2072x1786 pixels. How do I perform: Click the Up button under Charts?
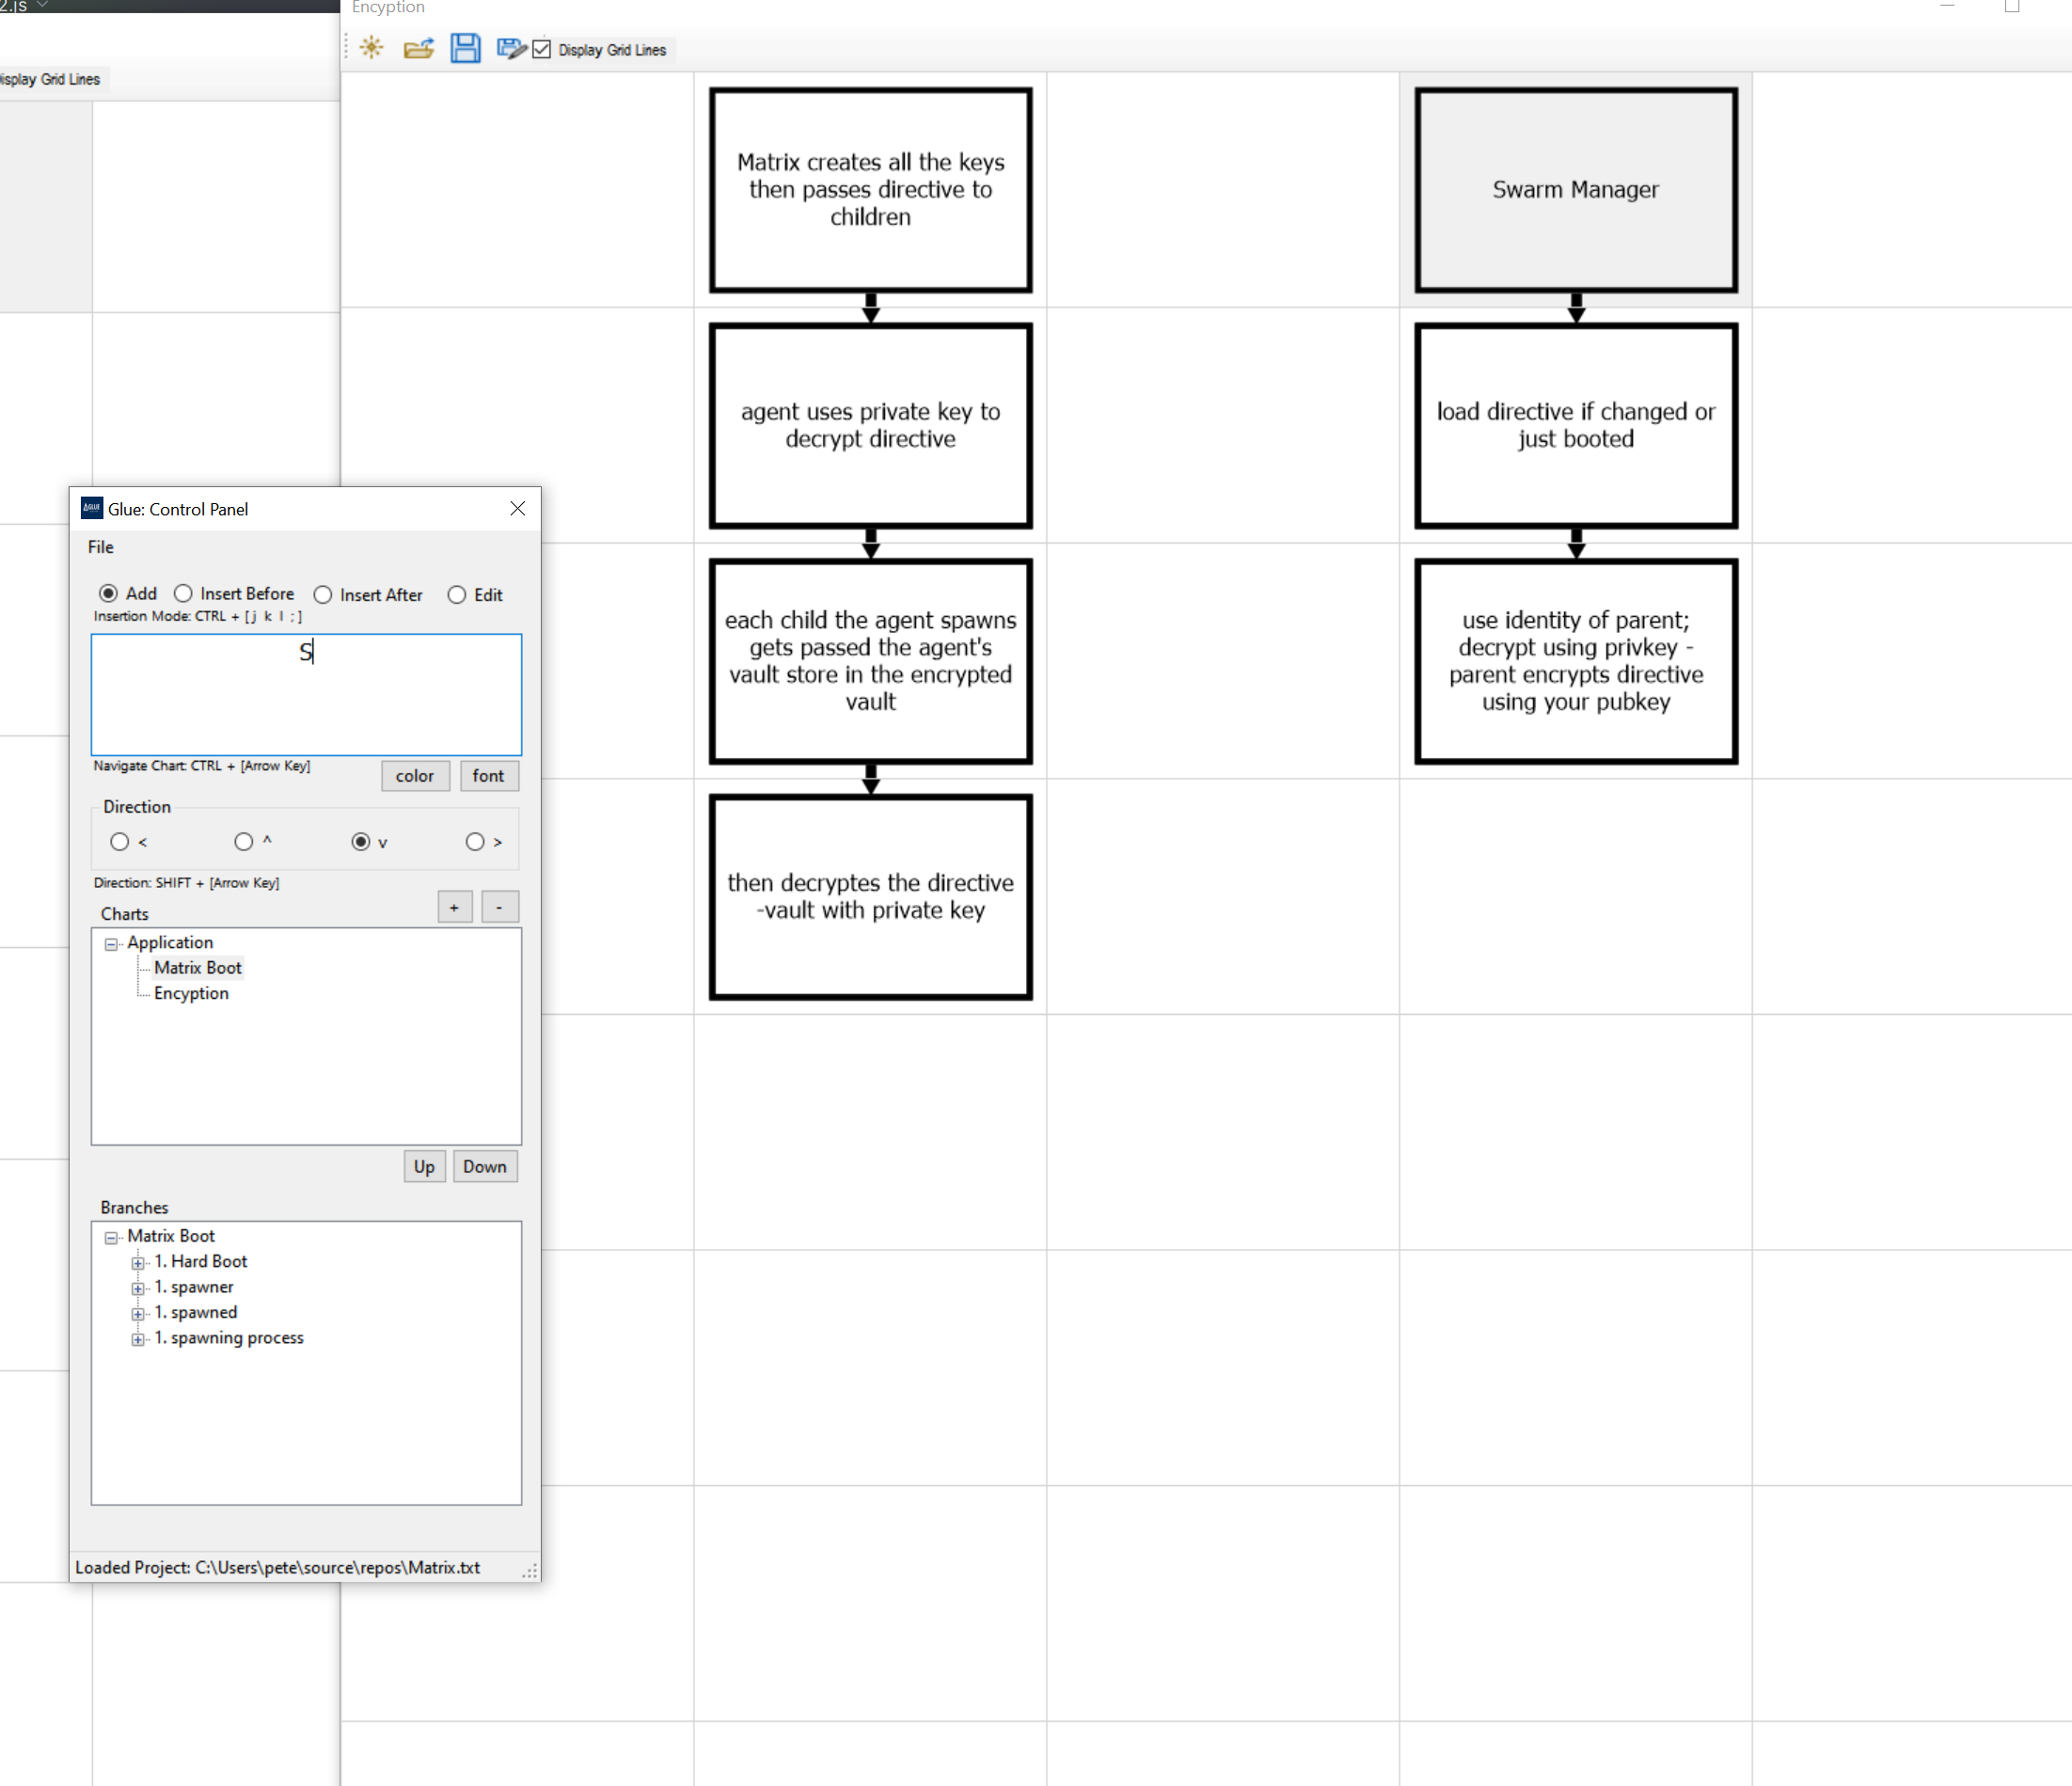pos(424,1166)
